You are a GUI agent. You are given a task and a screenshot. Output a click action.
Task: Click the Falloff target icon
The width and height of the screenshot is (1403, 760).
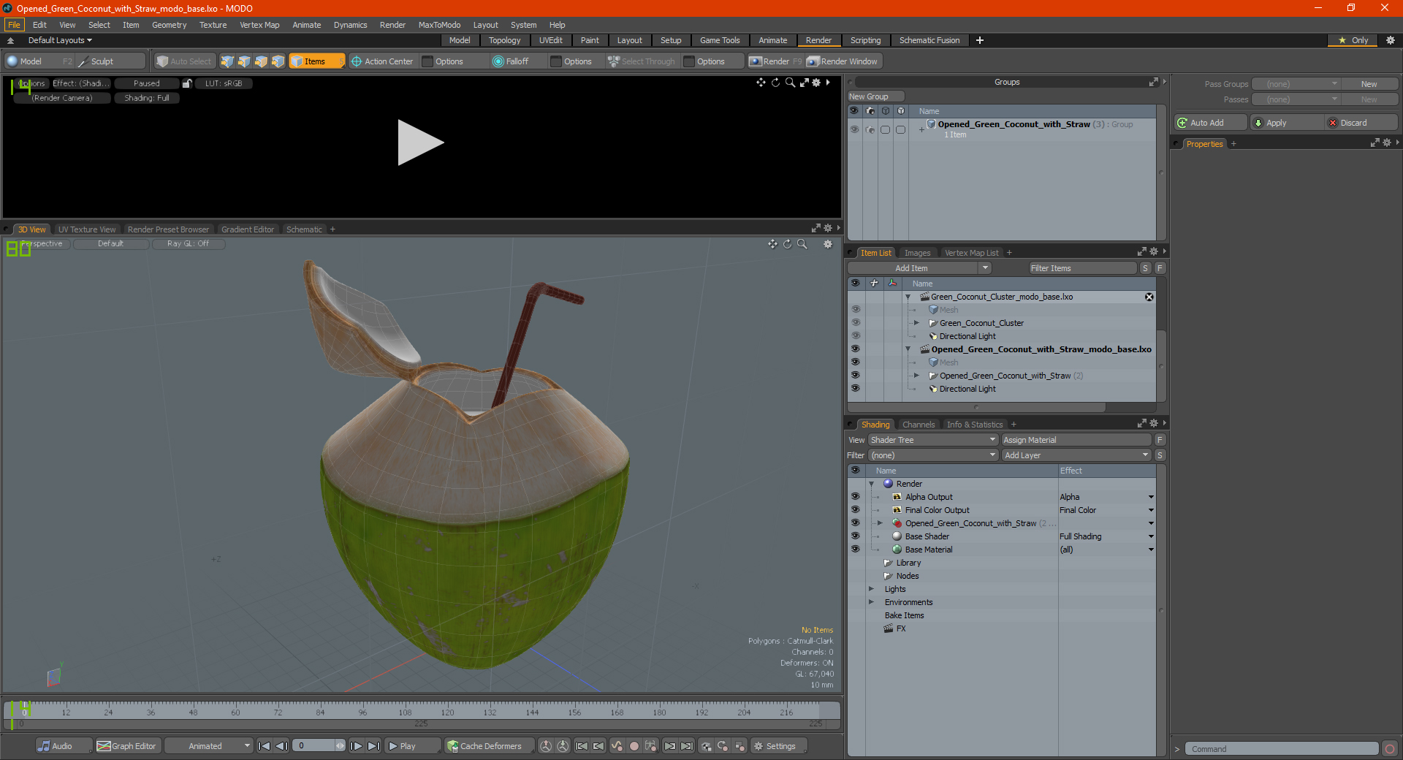click(498, 61)
